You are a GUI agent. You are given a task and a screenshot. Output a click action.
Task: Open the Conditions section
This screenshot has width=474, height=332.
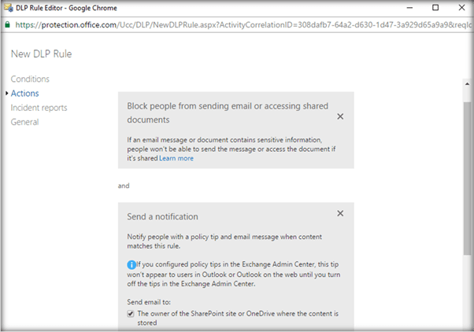(x=30, y=79)
